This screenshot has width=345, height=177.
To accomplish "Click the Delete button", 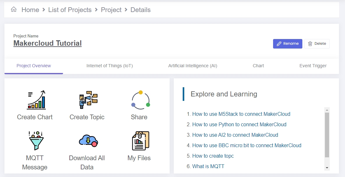I will [317, 44].
